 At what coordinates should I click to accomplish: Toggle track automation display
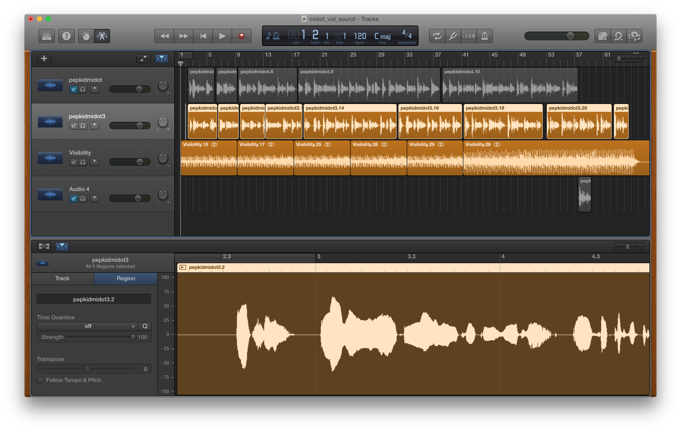tap(144, 59)
